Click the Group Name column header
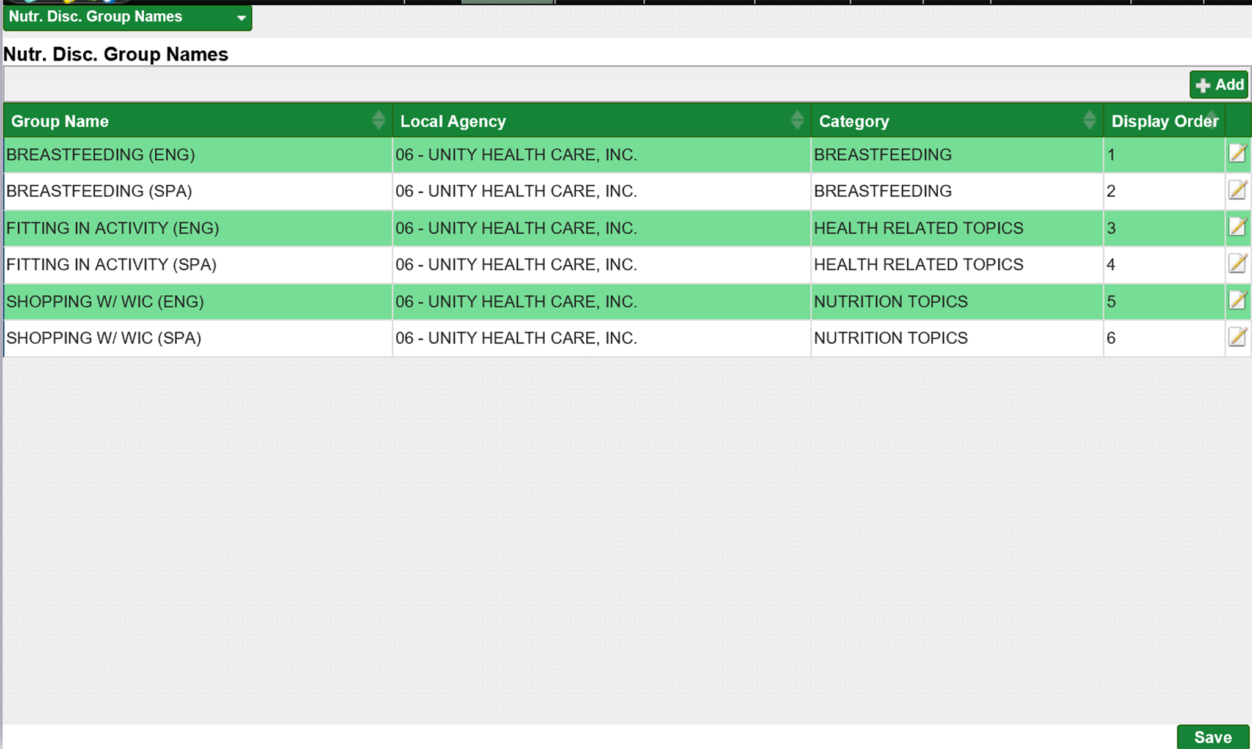1252x749 pixels. pos(60,121)
